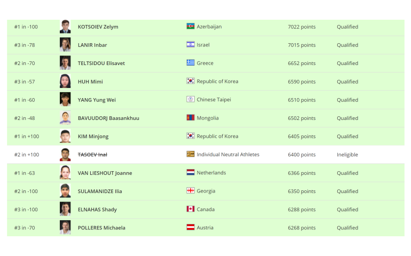
Task: Open TASOEV Inal's athlete photo
Action: [x=65, y=154]
